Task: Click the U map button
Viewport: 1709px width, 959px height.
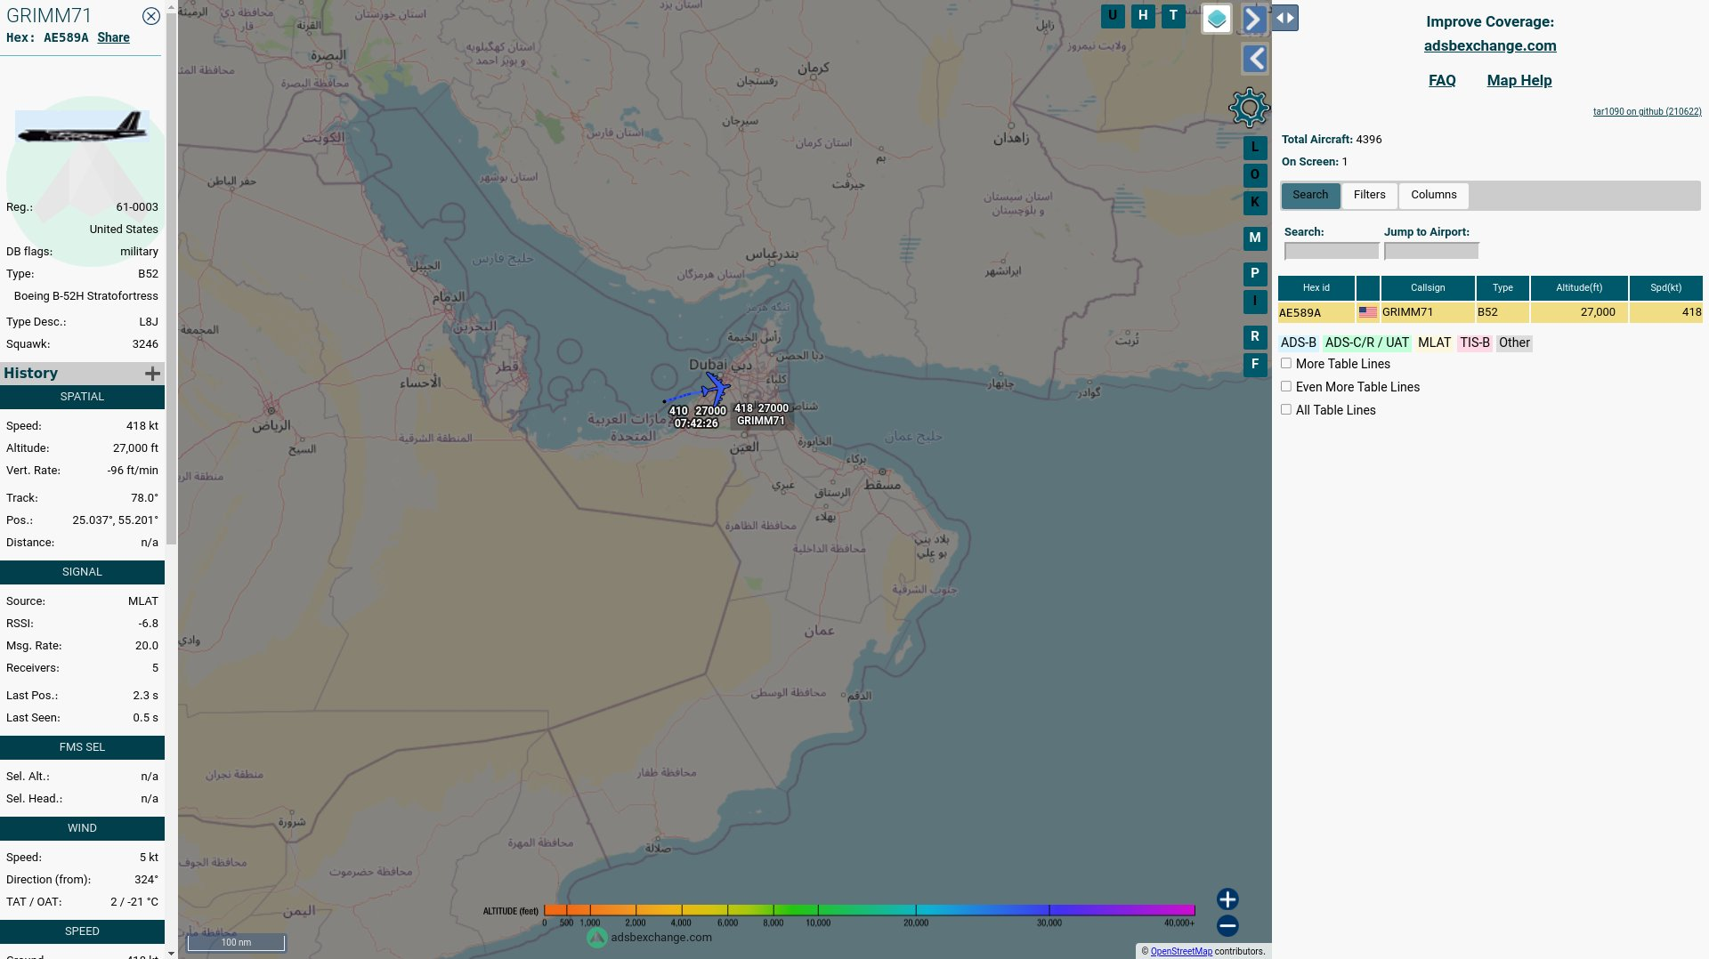Action: pos(1113,16)
